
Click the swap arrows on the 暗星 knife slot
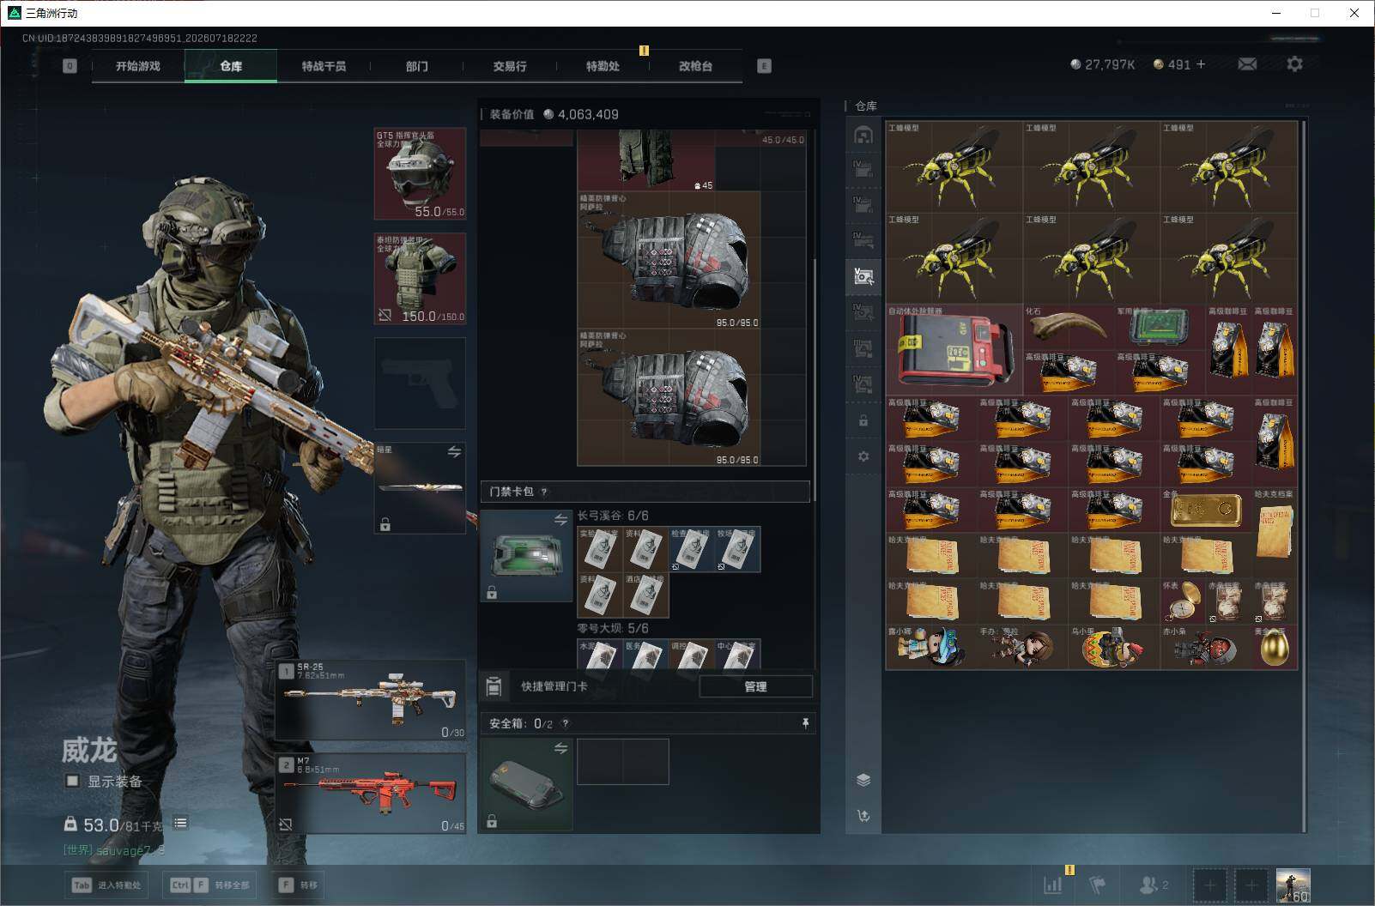[454, 452]
